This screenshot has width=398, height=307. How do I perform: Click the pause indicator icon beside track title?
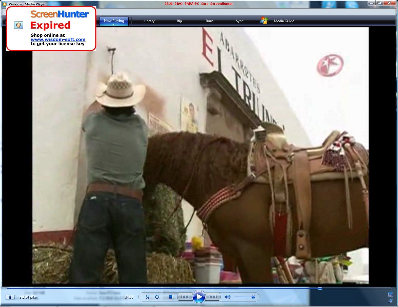point(10,297)
